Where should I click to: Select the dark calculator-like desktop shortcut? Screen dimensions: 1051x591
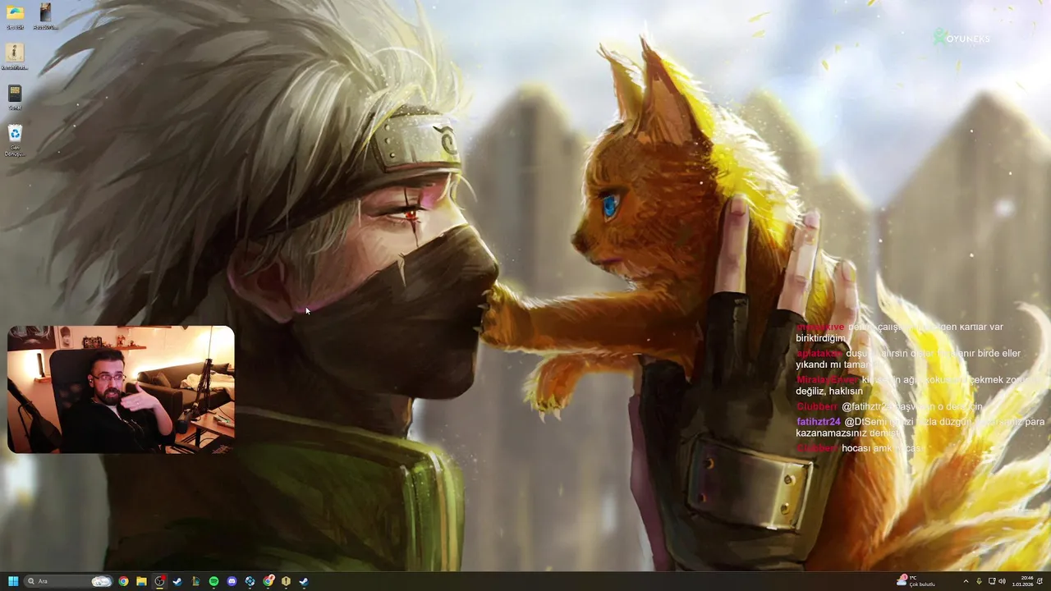(15, 96)
